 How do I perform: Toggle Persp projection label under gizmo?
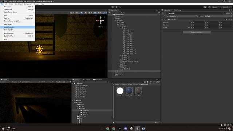[100, 27]
